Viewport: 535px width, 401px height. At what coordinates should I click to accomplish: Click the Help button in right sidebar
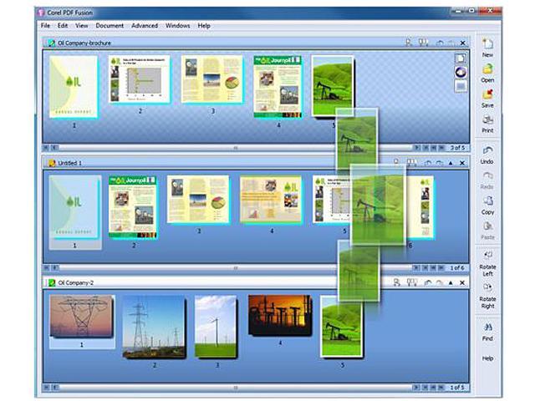coord(487,358)
